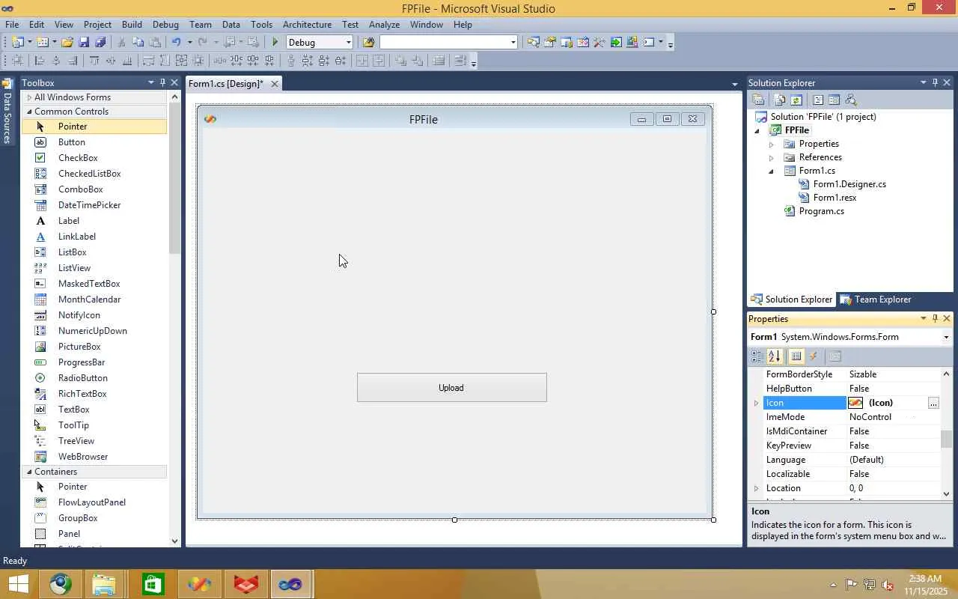The height and width of the screenshot is (599, 958).
Task: Click the Upload button on the form
Action: (x=452, y=388)
